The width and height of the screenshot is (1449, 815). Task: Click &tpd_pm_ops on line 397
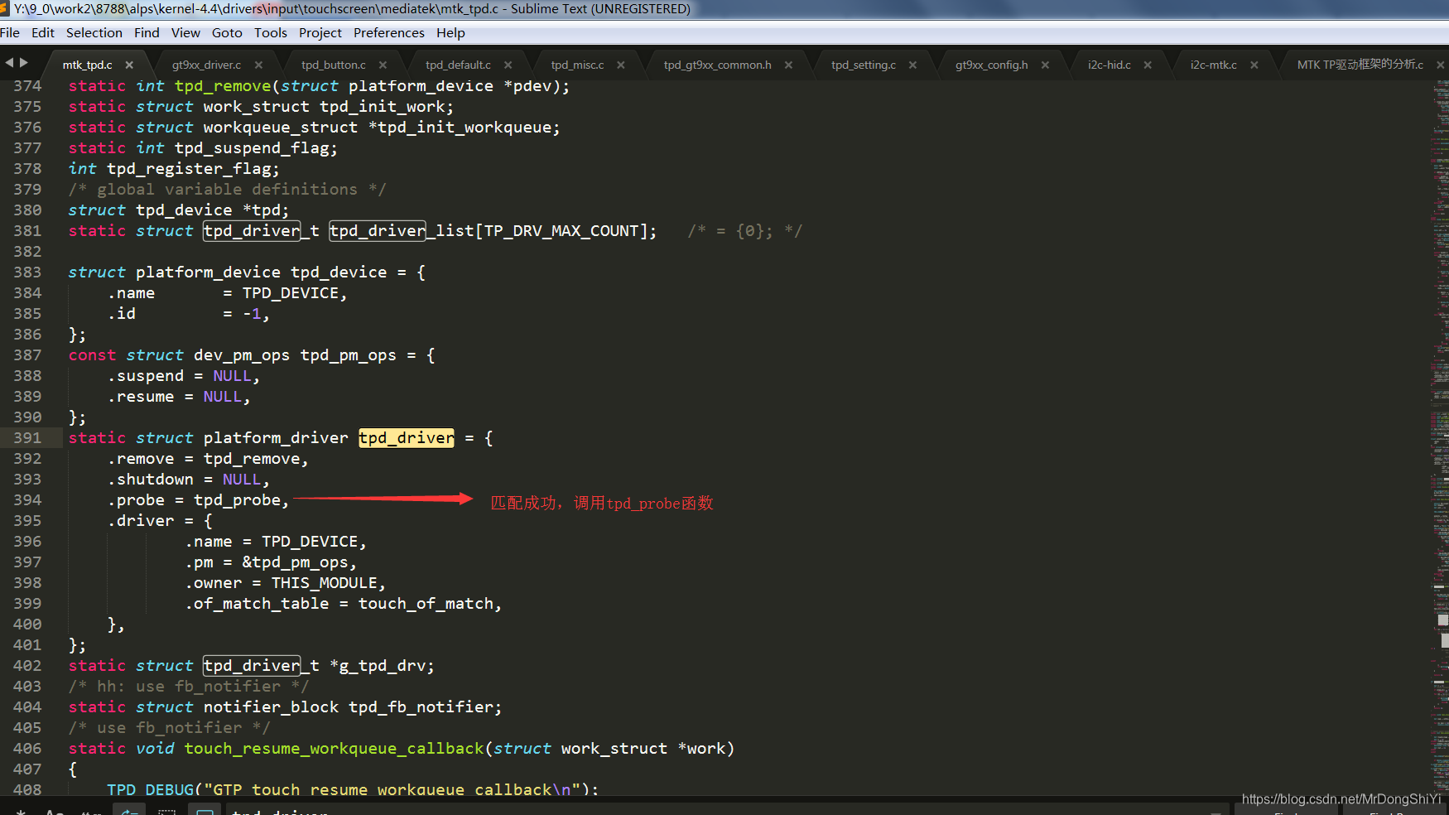296,562
